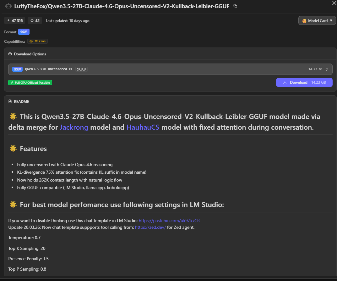337x281 pixels.
Task: Click the 'Capabilities:' label
Action: (x=15, y=41)
